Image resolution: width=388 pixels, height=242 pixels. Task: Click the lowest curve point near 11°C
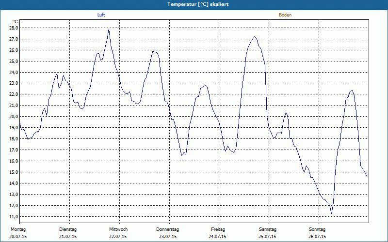pos(332,213)
